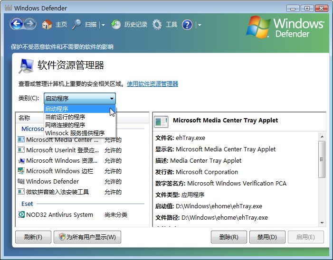Click the details pane scroll down arrow
This screenshot has width=333, height=260.
point(322,223)
